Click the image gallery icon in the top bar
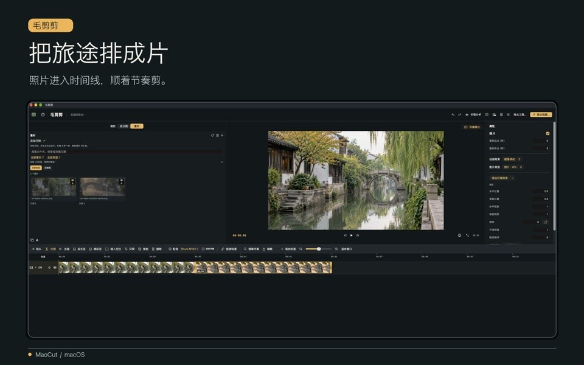Image resolution: width=584 pixels, height=365 pixels. click(494, 115)
